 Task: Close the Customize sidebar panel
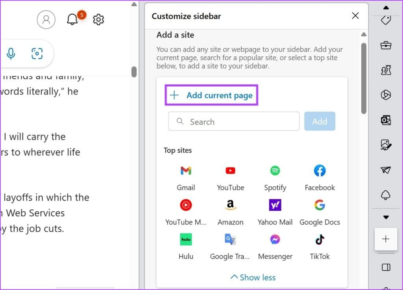tap(355, 16)
